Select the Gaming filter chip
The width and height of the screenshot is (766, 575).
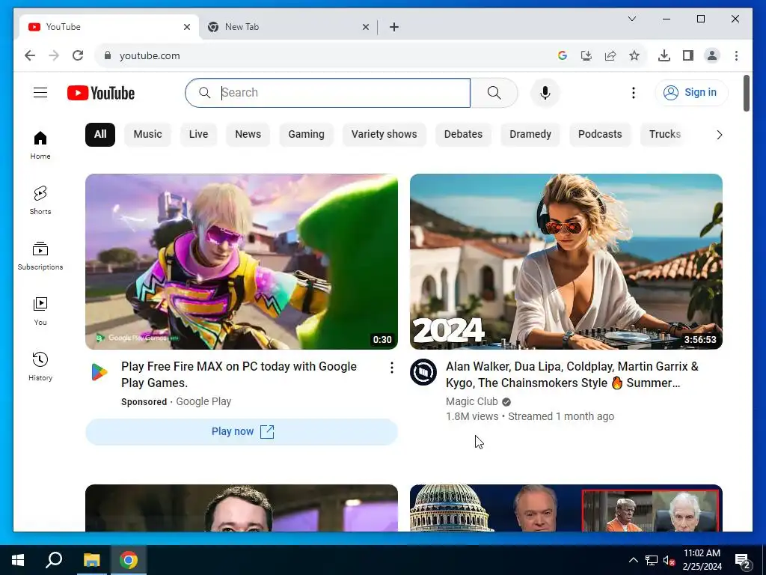point(306,135)
